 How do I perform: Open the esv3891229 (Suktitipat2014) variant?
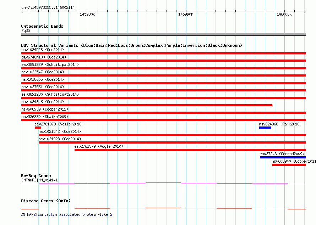point(50,64)
